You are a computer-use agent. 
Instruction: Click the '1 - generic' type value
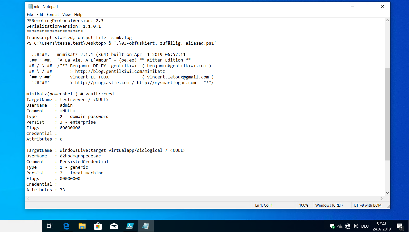[x=74, y=167]
